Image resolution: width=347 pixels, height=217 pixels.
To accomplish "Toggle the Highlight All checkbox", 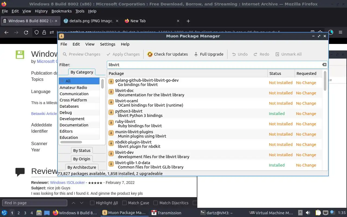I will (x=92, y=203).
